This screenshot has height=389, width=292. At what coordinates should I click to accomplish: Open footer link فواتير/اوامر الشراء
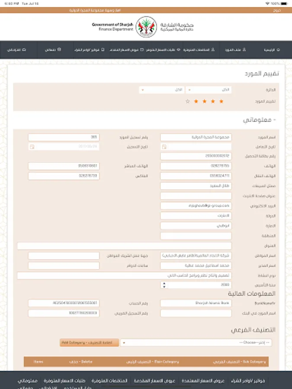click(x=248, y=380)
